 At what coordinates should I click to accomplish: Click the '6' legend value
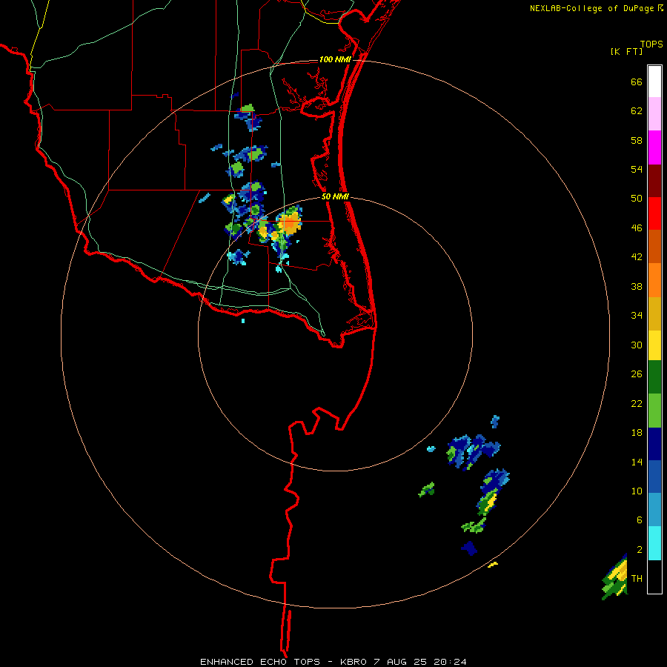pos(639,520)
